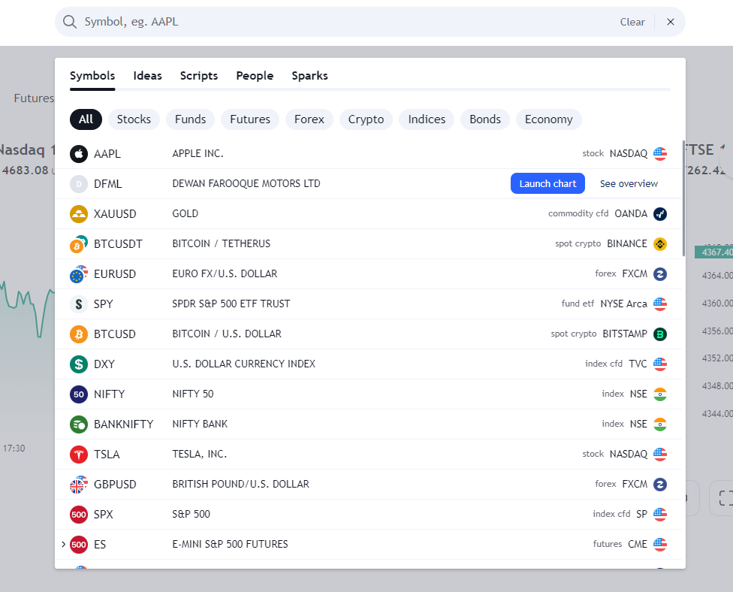733x592 pixels.
Task: Click the BANKNIFTY green icon
Action: (x=79, y=424)
